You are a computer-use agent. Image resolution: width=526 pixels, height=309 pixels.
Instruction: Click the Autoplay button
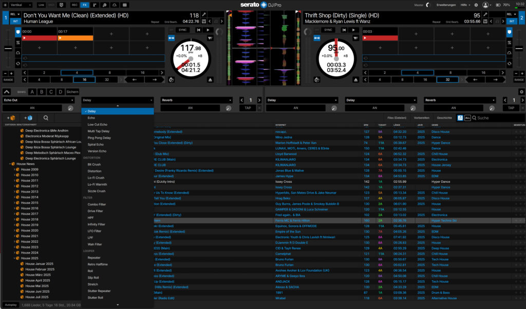tap(11, 305)
